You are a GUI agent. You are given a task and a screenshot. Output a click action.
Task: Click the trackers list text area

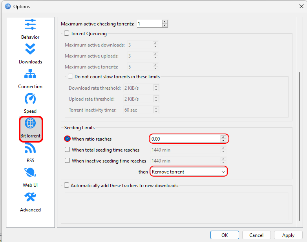(x=177, y=206)
